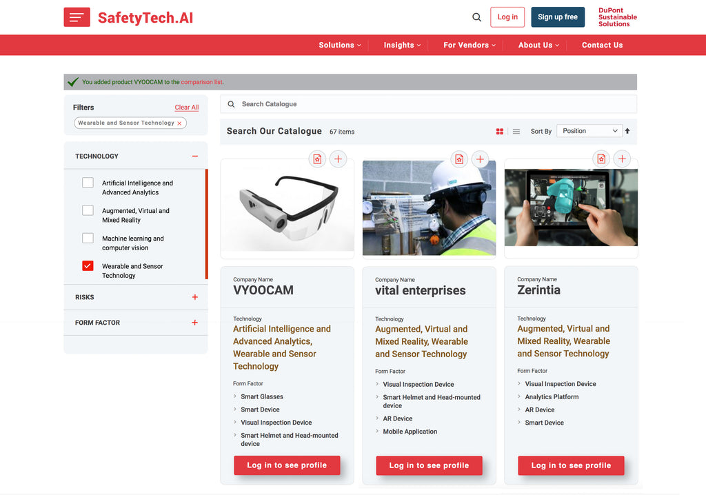Click wishlist star icon above vital enterprises
The height and width of the screenshot is (495, 706).
459,159
